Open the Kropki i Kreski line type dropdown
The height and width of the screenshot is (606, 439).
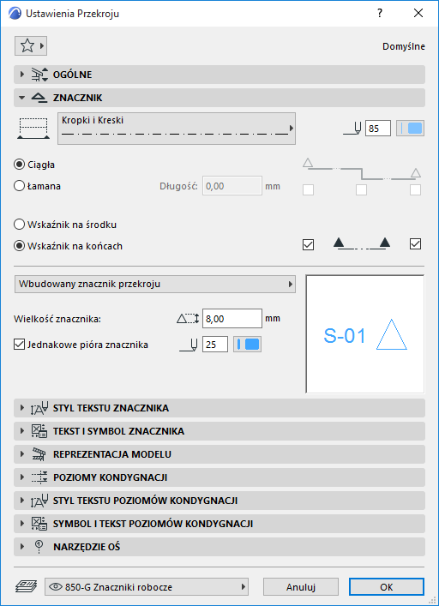click(177, 129)
